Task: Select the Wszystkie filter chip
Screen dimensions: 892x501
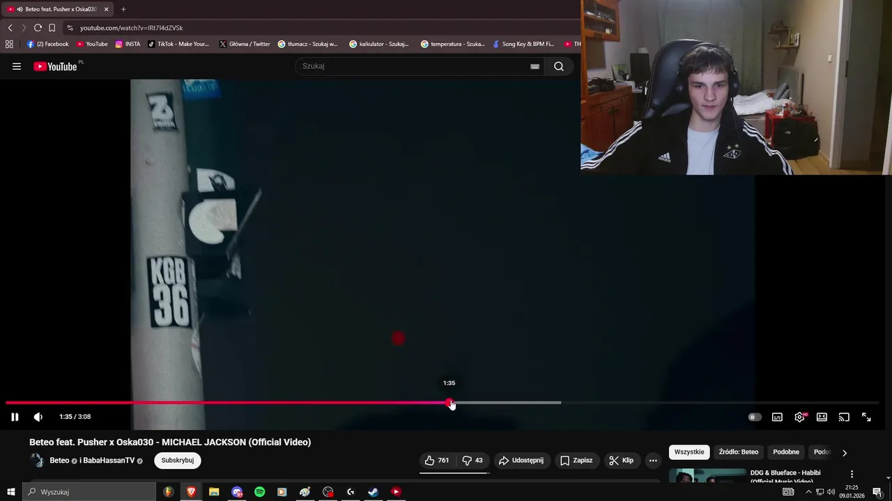Action: [x=689, y=452]
